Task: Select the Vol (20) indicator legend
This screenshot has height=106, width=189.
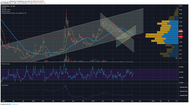Action: 4,8
